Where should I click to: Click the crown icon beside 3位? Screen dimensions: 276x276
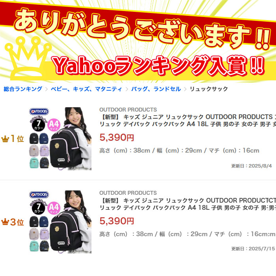point(5,222)
